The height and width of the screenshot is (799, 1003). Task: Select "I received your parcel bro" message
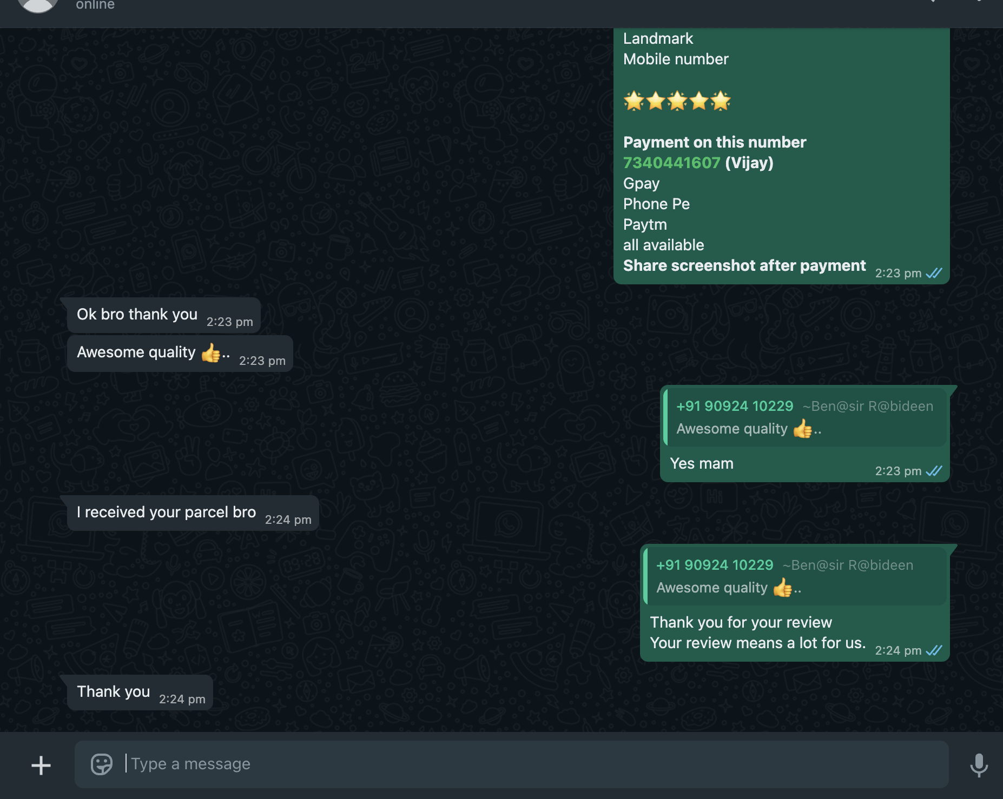point(166,512)
